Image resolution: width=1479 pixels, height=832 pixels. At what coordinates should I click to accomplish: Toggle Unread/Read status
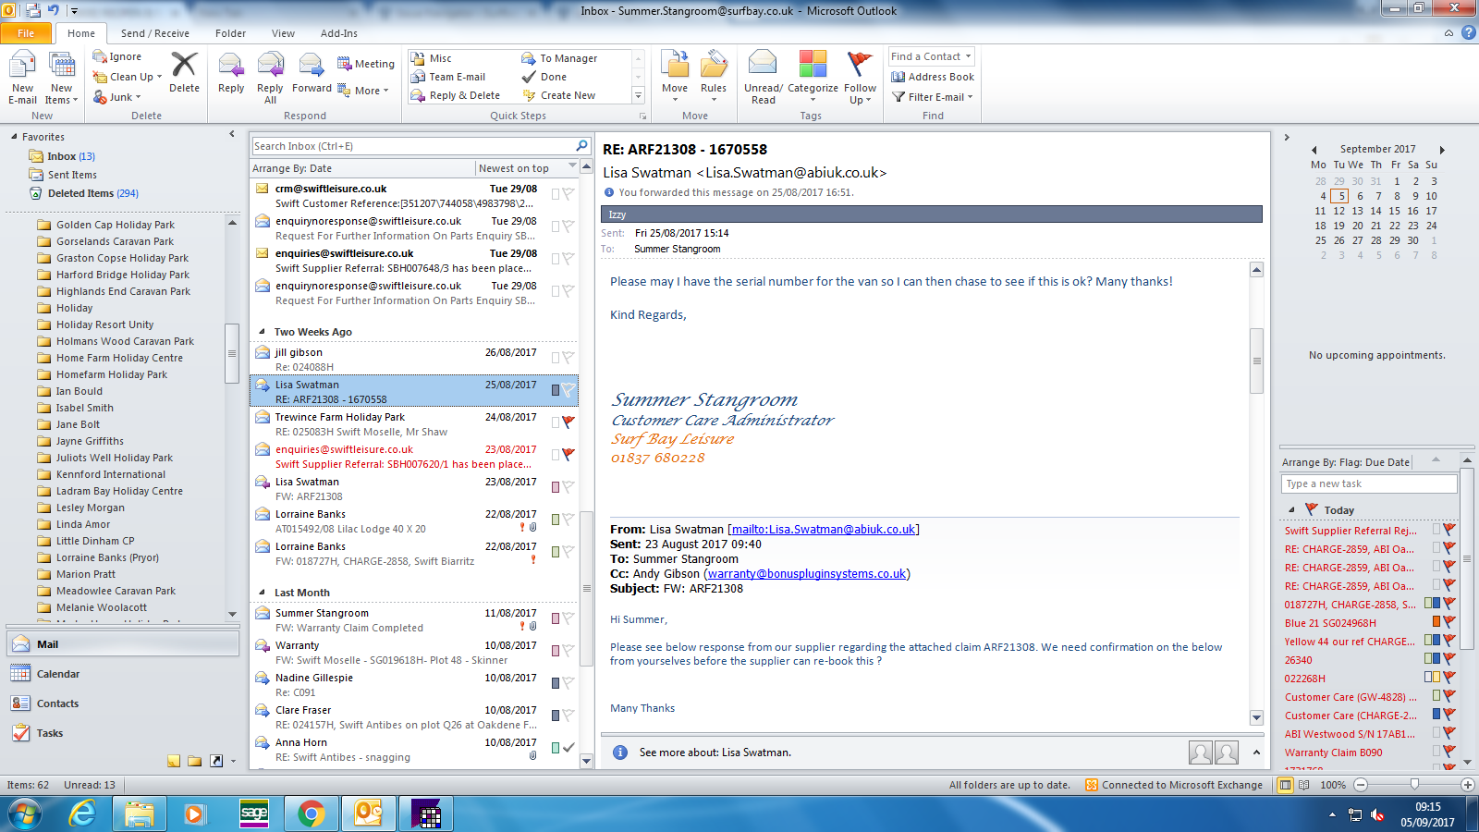coord(764,78)
